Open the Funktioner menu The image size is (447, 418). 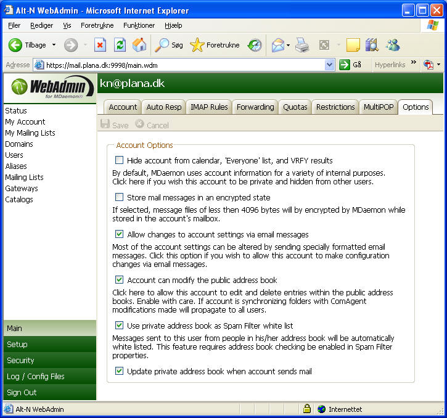click(139, 25)
